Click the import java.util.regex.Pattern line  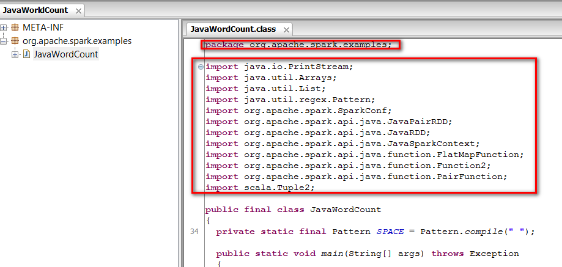coord(290,100)
